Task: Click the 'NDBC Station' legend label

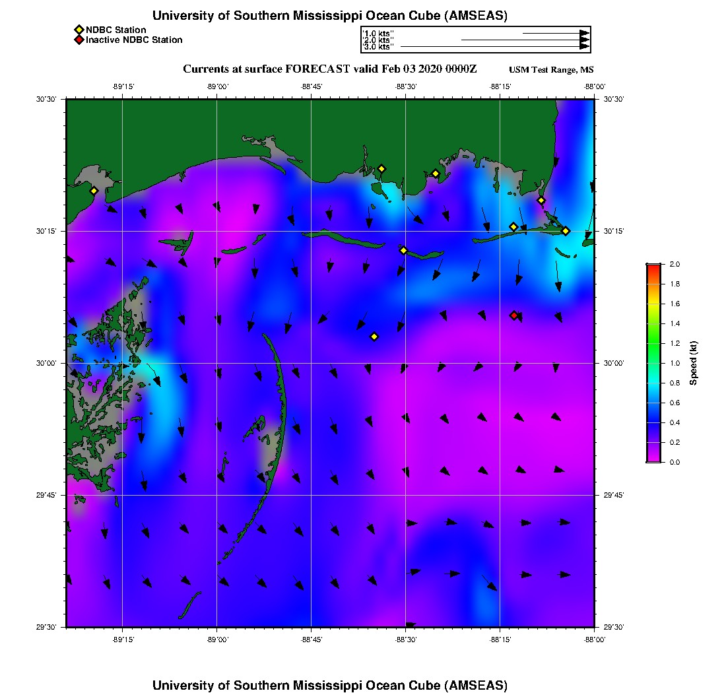Action: click(x=115, y=30)
